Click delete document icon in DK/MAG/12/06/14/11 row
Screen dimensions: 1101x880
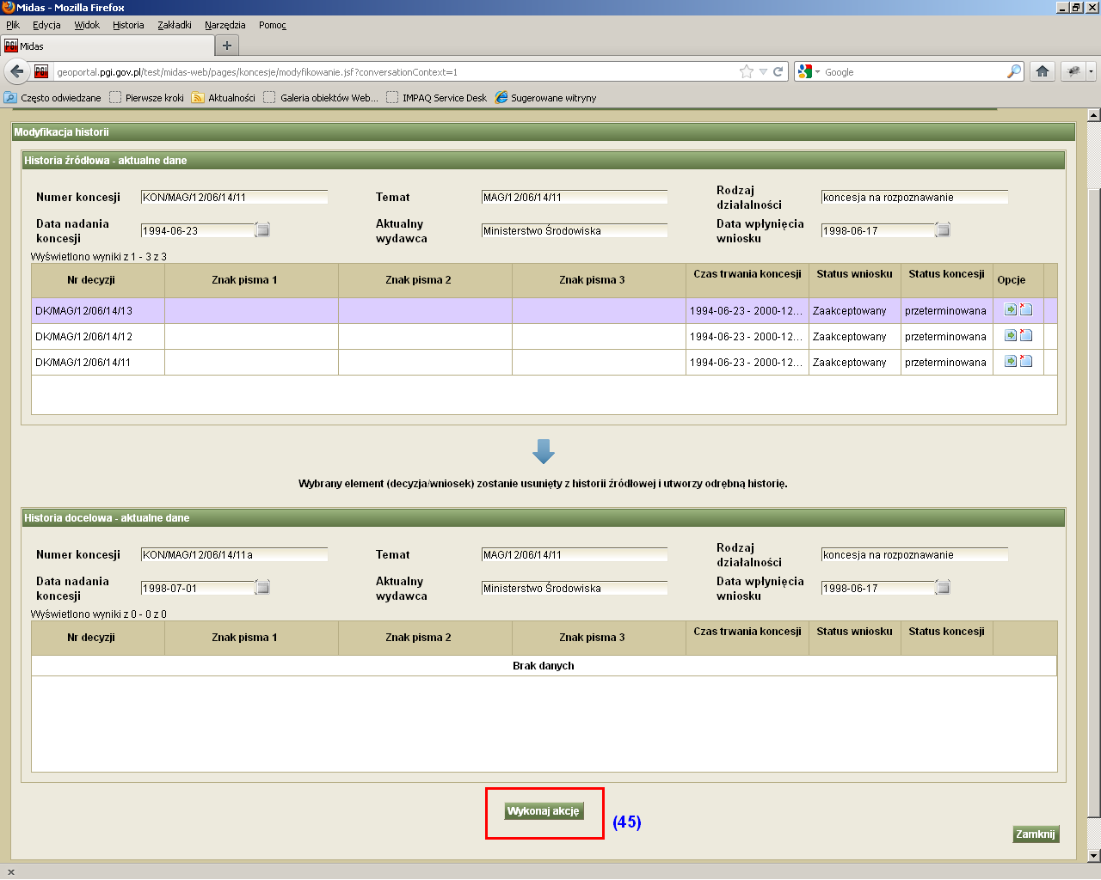click(x=1025, y=362)
